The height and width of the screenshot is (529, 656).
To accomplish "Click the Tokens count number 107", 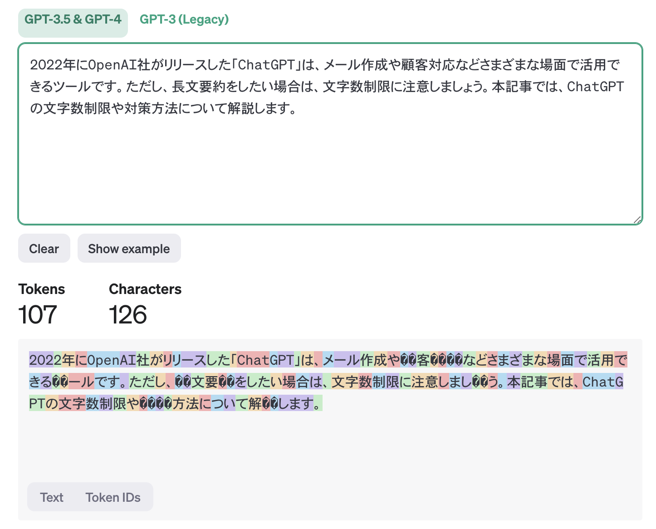I will pyautogui.click(x=38, y=314).
